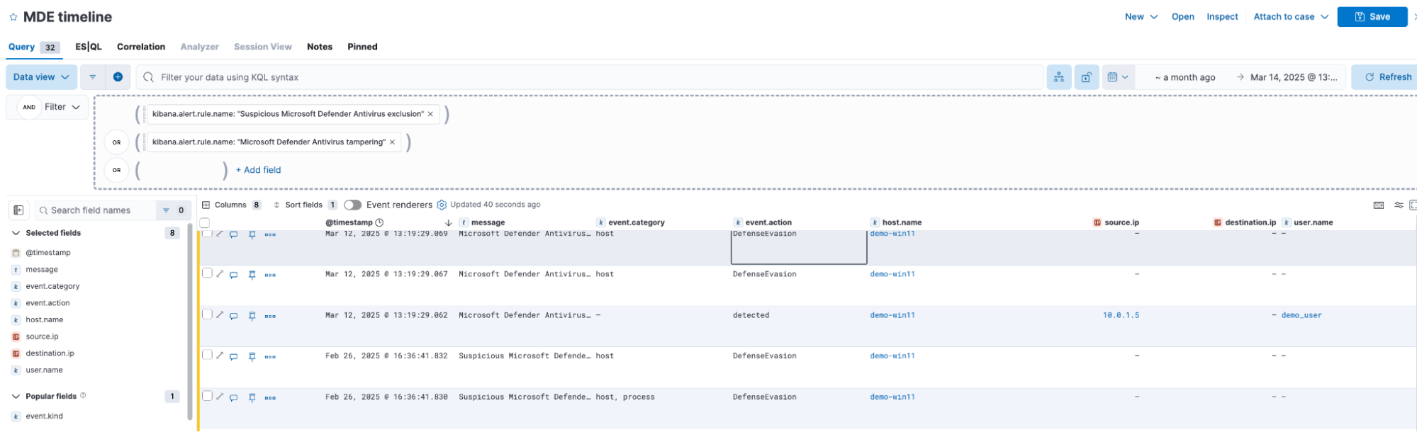
Task: Open the keyboard shortcuts icon above the table
Action: point(1379,205)
